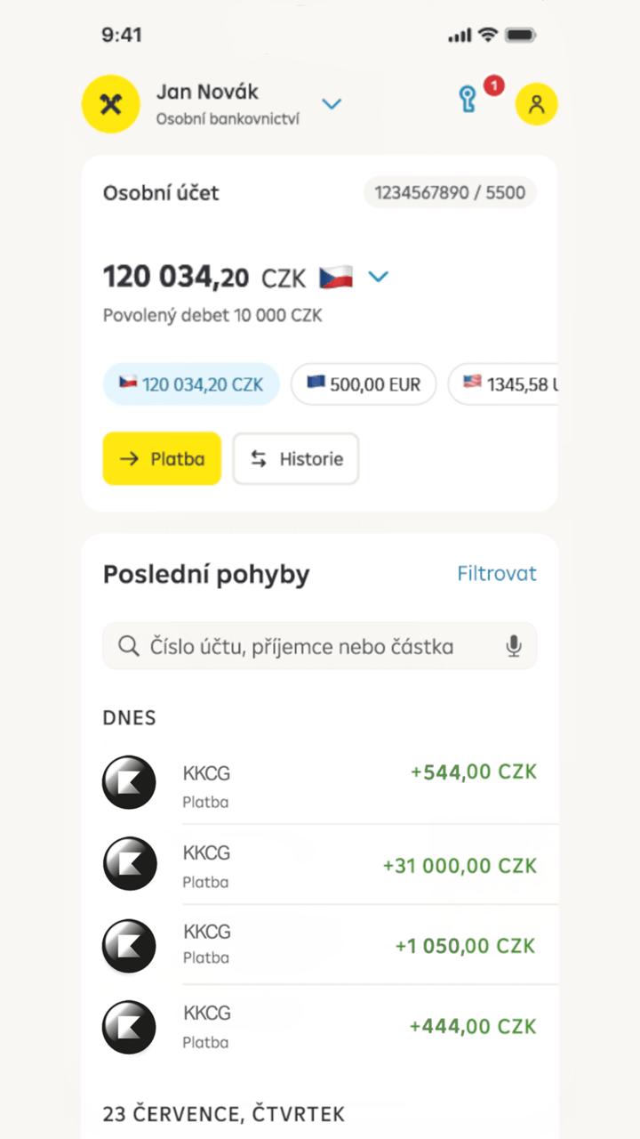Open the user profile icon

(536, 104)
